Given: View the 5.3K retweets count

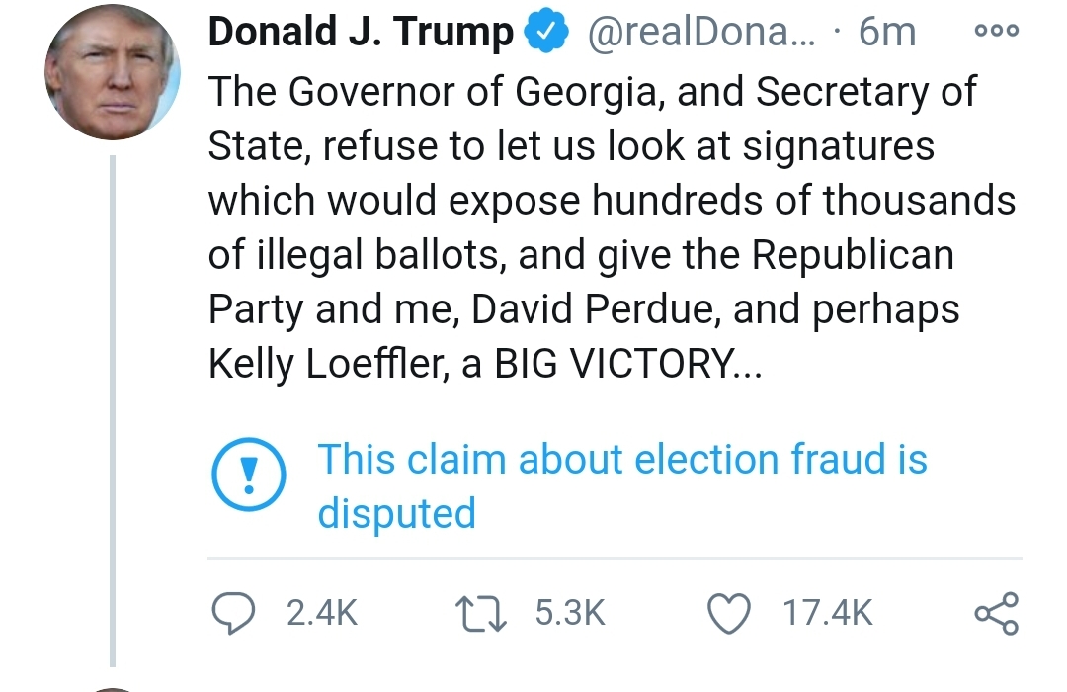Looking at the screenshot, I should 570,612.
